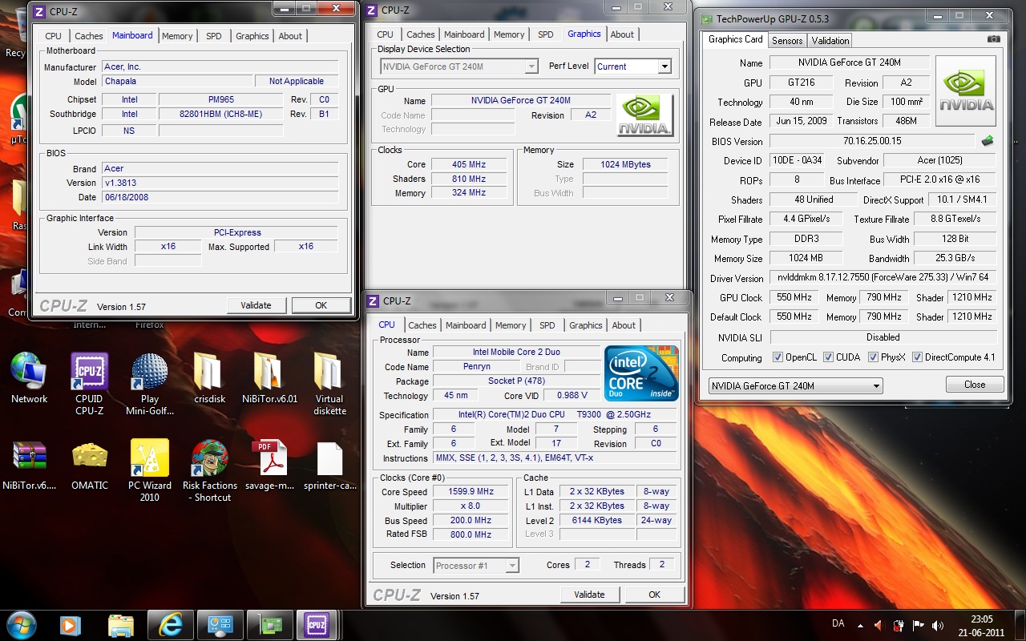Click OK in Mainboard CPU-Z window
Viewport: 1026px width, 641px height.
click(x=321, y=305)
